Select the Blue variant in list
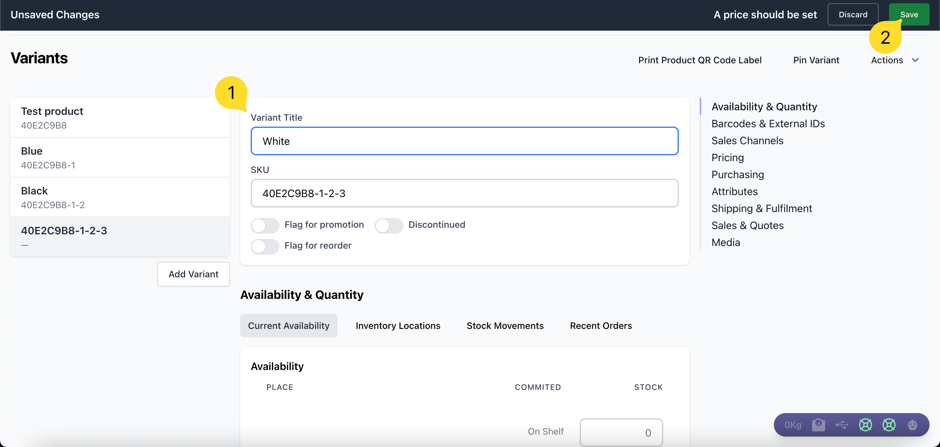Screen dimensions: 940x447 click(x=120, y=158)
